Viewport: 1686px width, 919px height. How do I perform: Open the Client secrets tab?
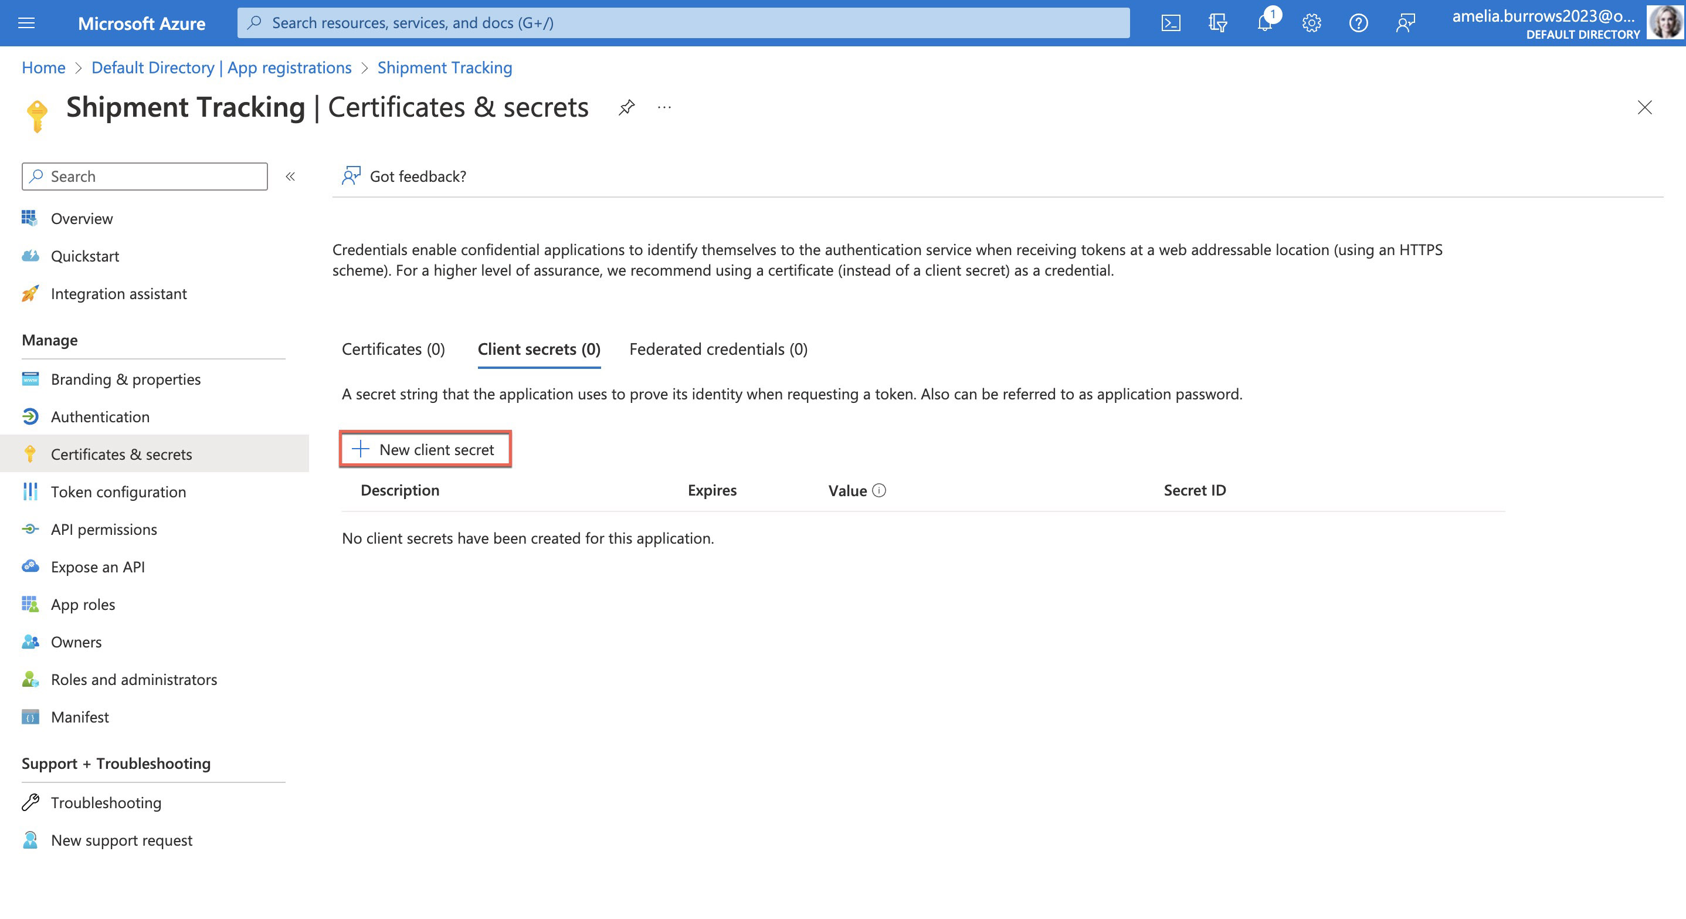tap(538, 348)
